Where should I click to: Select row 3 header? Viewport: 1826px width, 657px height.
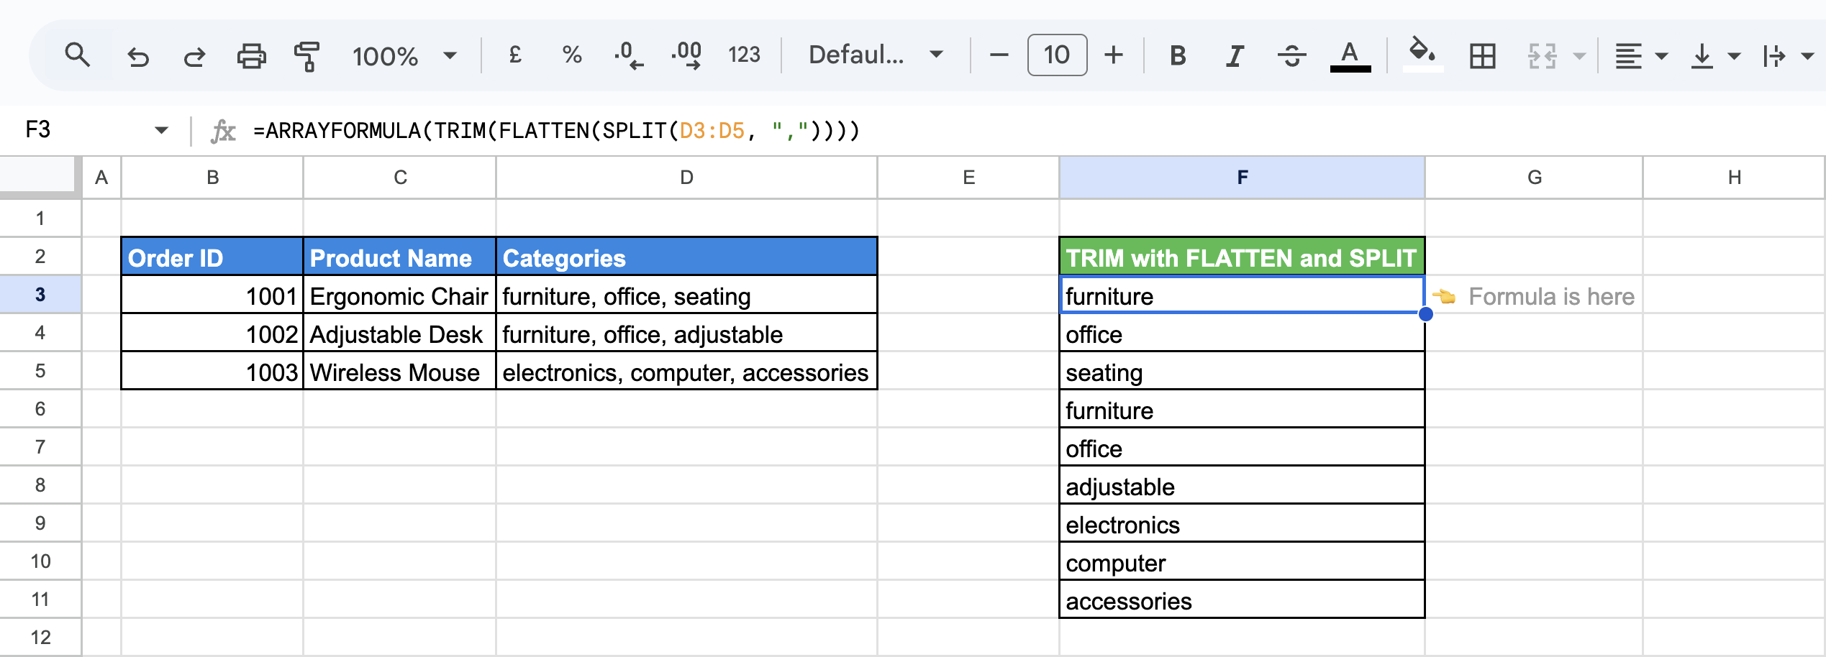[x=40, y=295]
